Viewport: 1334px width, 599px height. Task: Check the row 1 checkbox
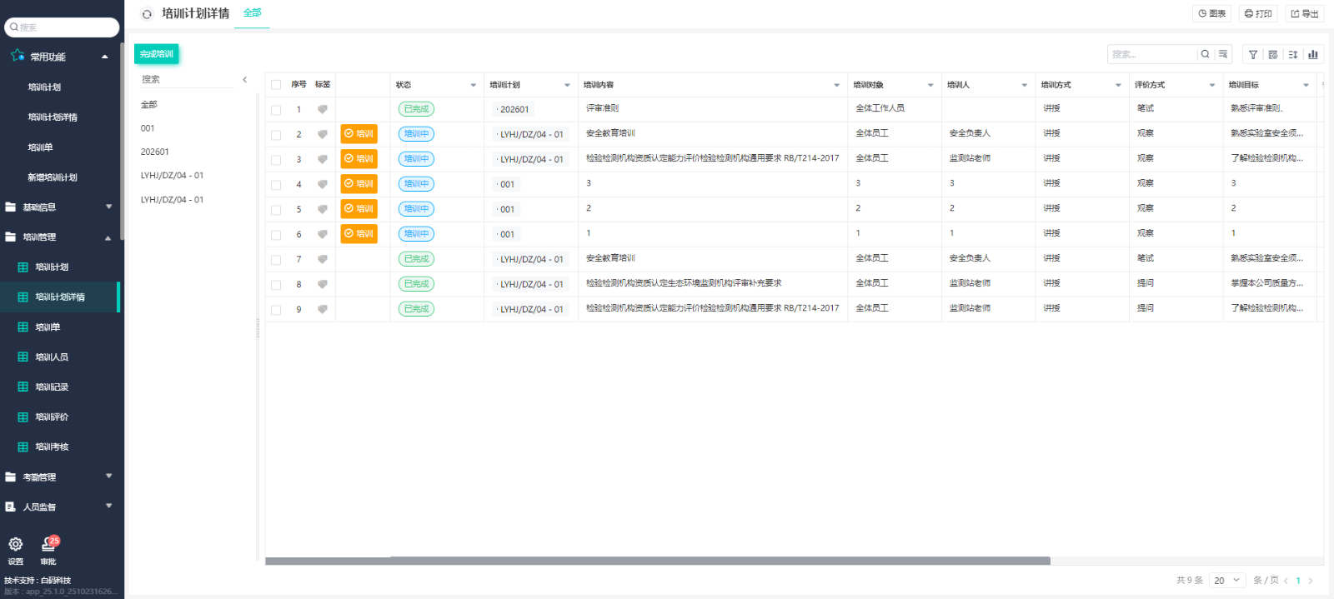(x=276, y=110)
